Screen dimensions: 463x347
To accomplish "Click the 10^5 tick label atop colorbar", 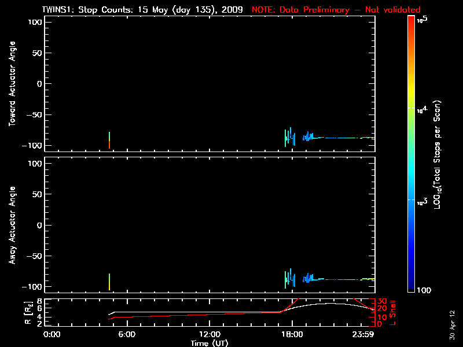I will point(422,19).
